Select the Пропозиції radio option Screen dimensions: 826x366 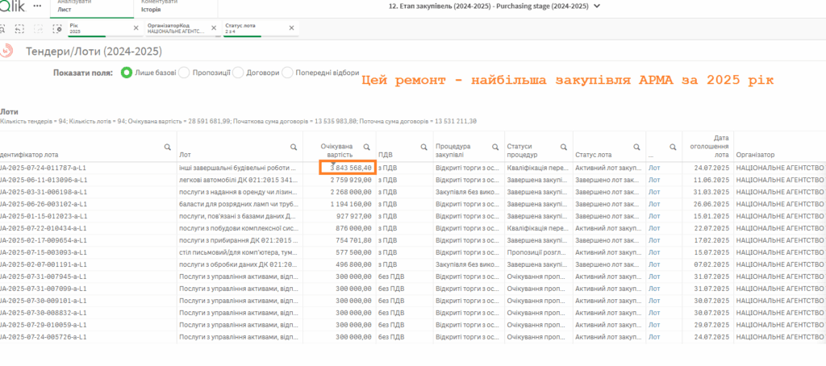tap(184, 73)
